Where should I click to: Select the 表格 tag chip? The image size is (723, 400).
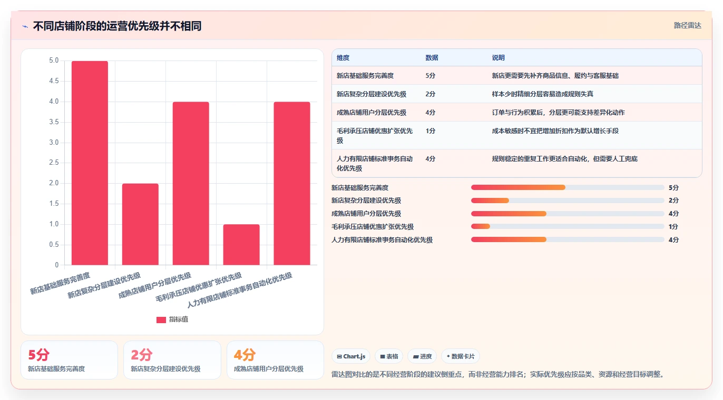[389, 356]
